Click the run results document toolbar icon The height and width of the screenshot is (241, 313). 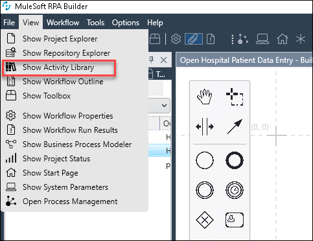[x=211, y=39]
